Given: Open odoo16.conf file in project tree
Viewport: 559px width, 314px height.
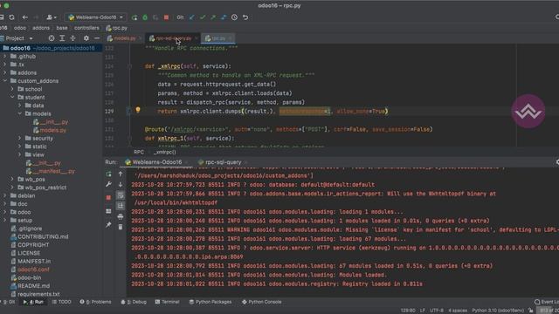Looking at the screenshot, I should click(30, 270).
